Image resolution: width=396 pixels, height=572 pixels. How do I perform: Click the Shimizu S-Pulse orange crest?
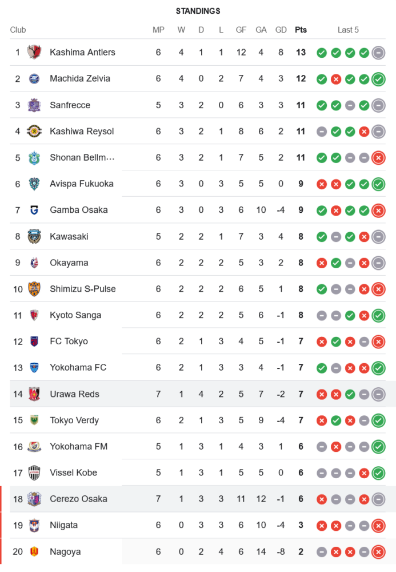pyautogui.click(x=34, y=289)
